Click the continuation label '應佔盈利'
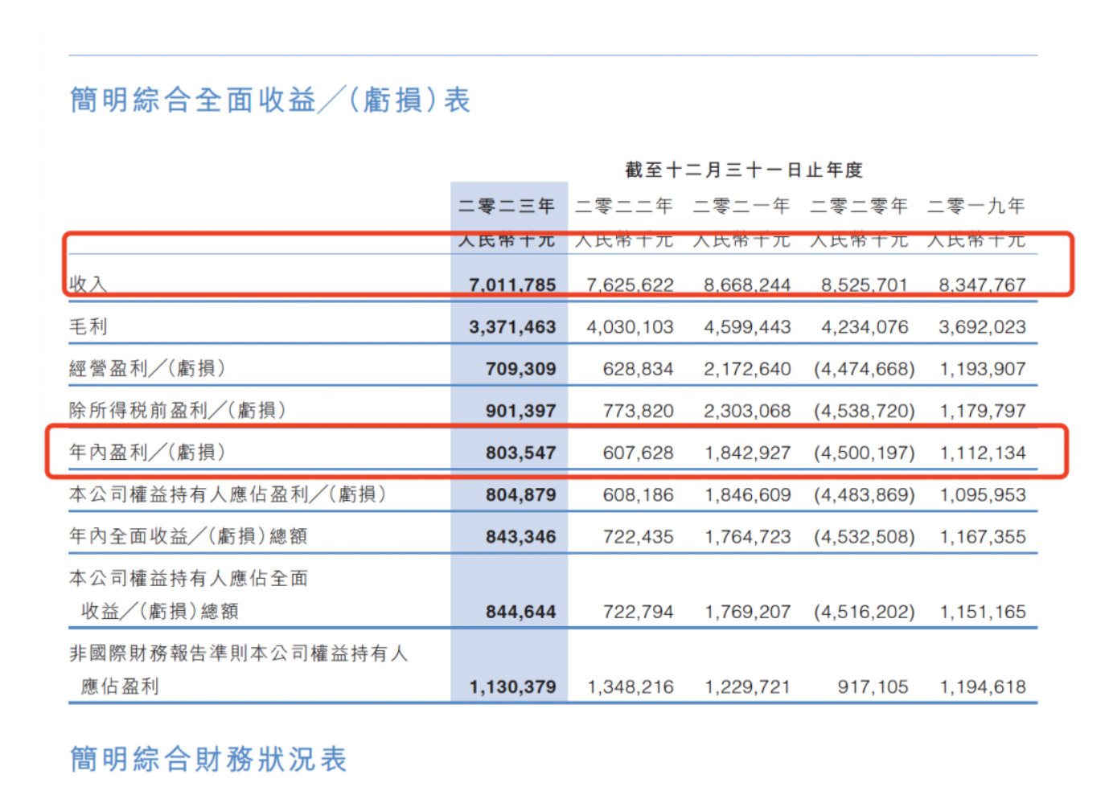 pos(120,686)
